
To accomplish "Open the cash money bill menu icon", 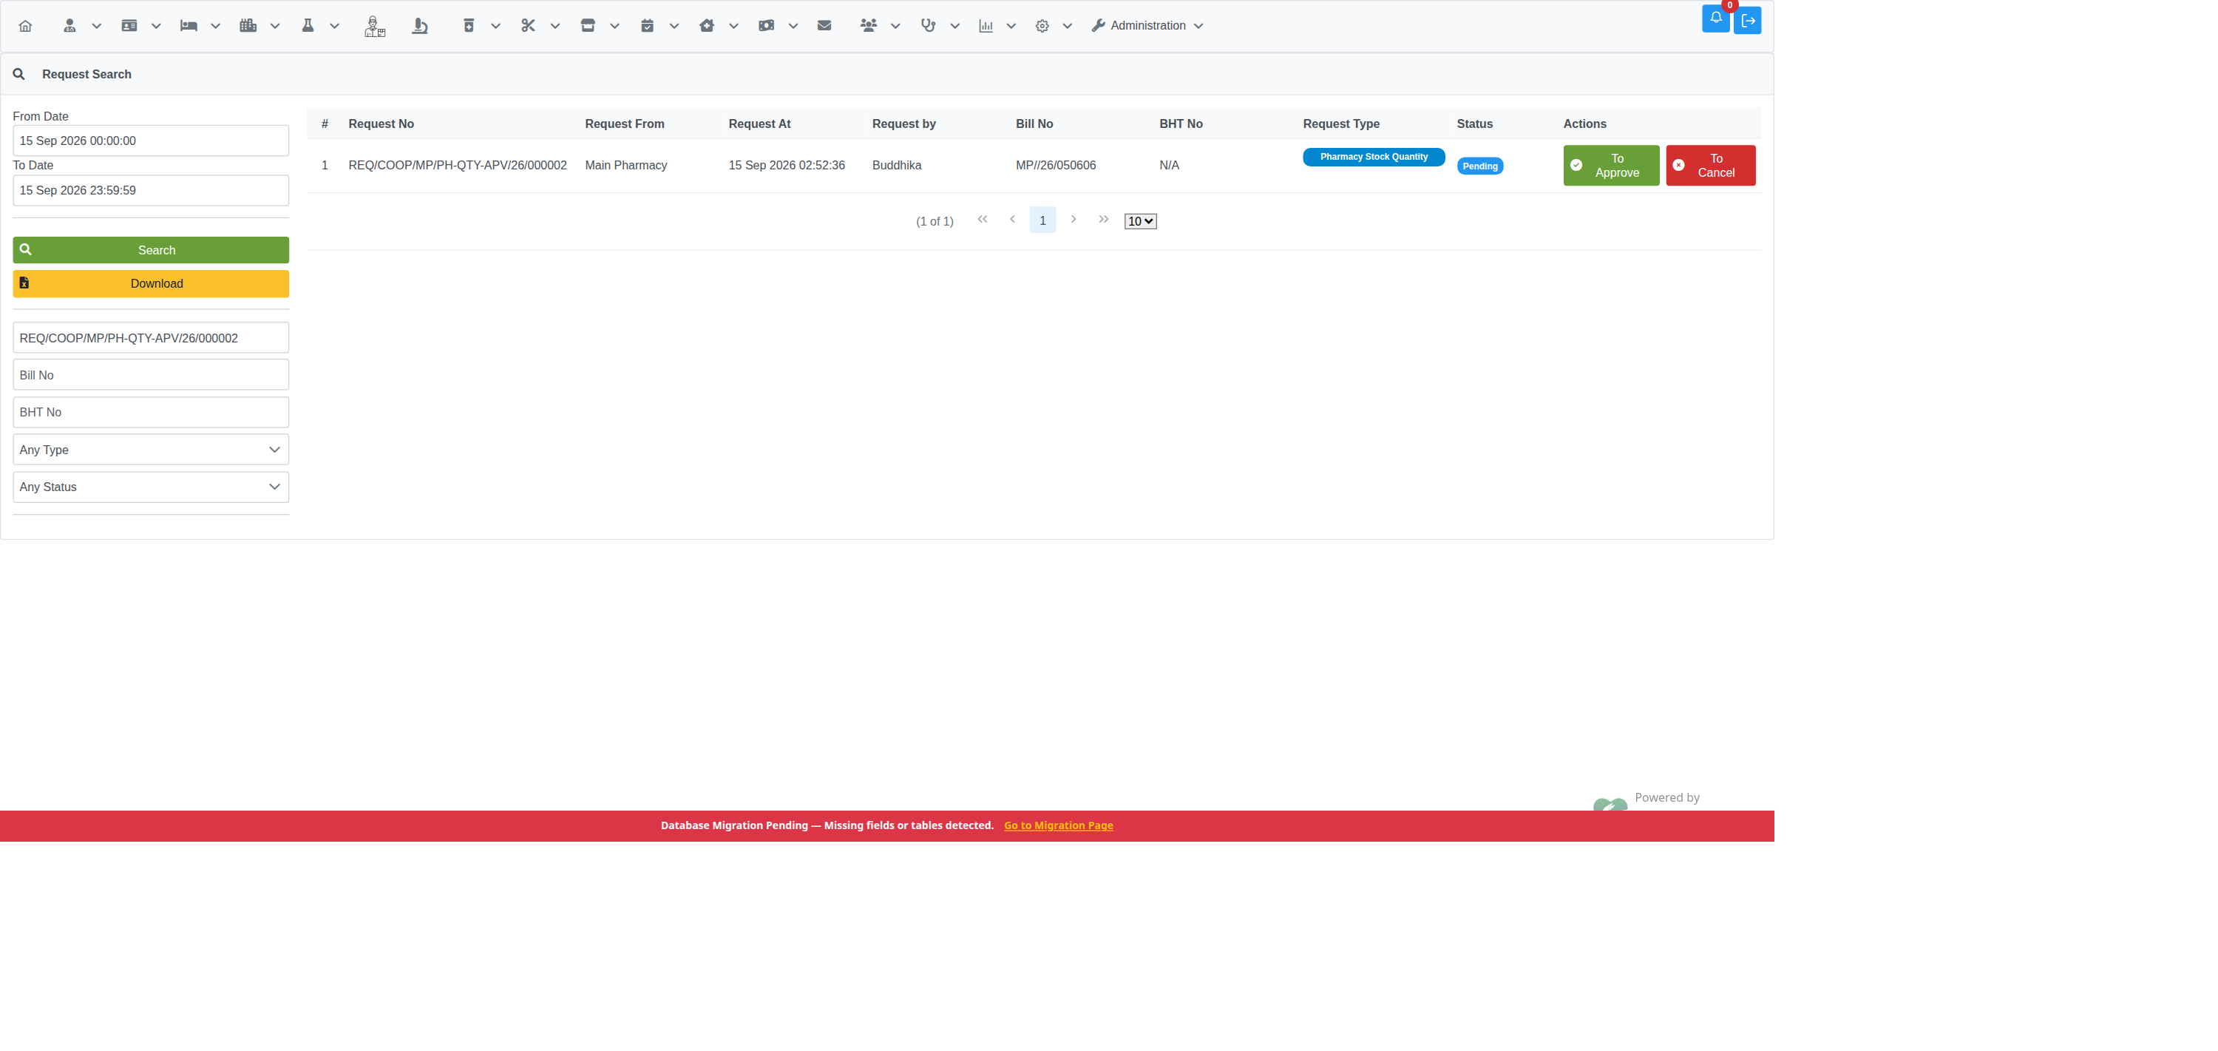I will [x=766, y=26].
